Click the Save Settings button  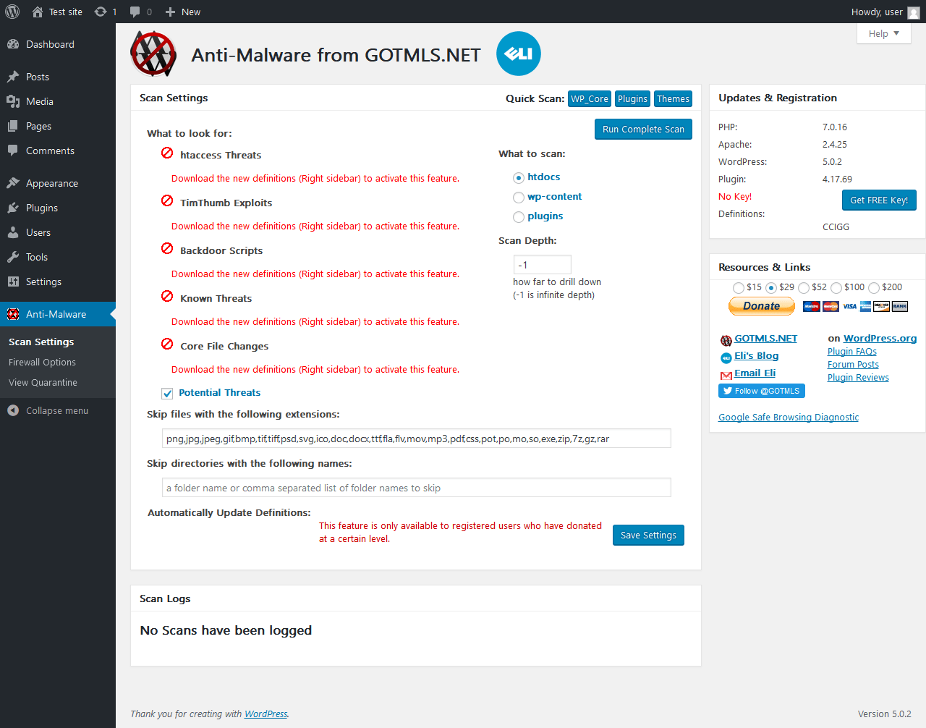(648, 536)
